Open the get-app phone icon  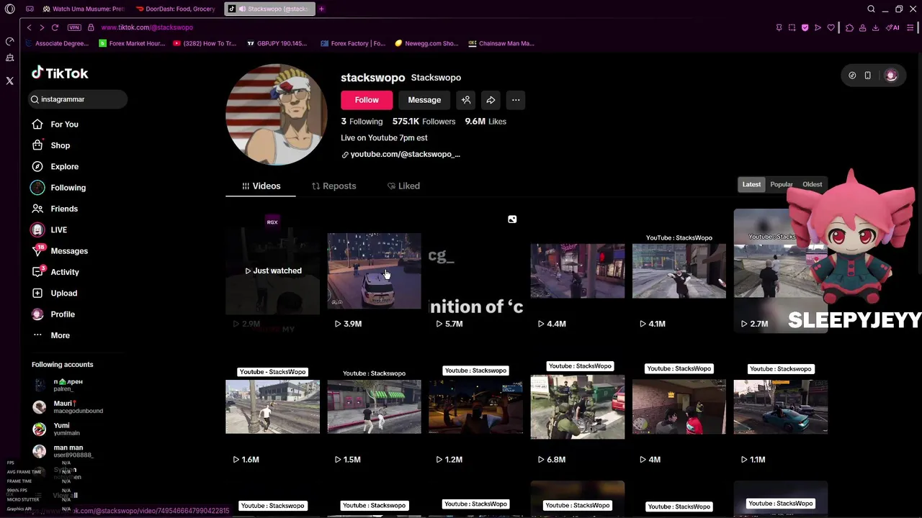[867, 76]
